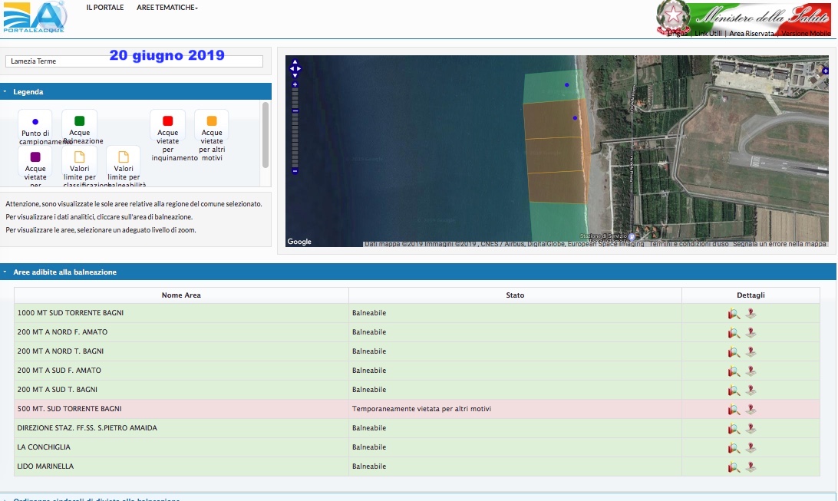Open analysis details for 200 MT A NORD F. AMATO
Screen dimensions: 838x501
(x=734, y=333)
